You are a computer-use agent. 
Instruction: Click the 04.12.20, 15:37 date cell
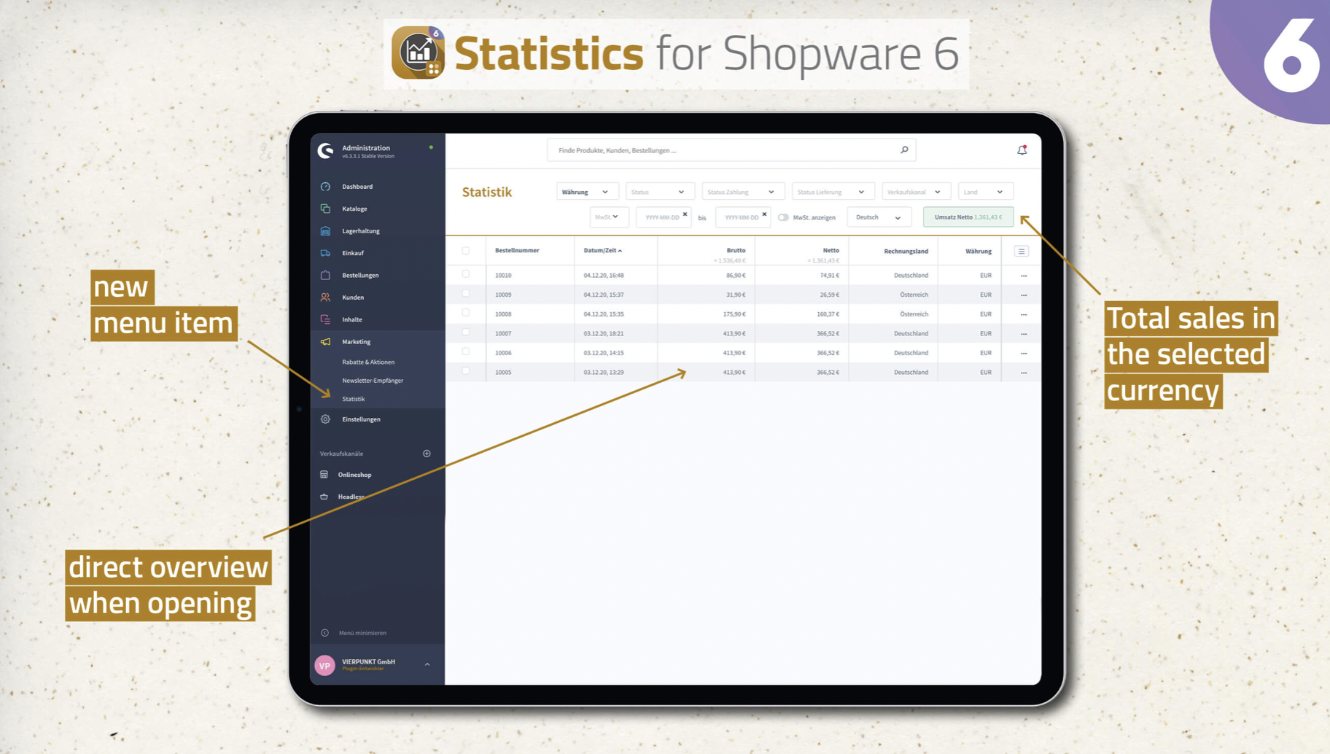coord(604,295)
